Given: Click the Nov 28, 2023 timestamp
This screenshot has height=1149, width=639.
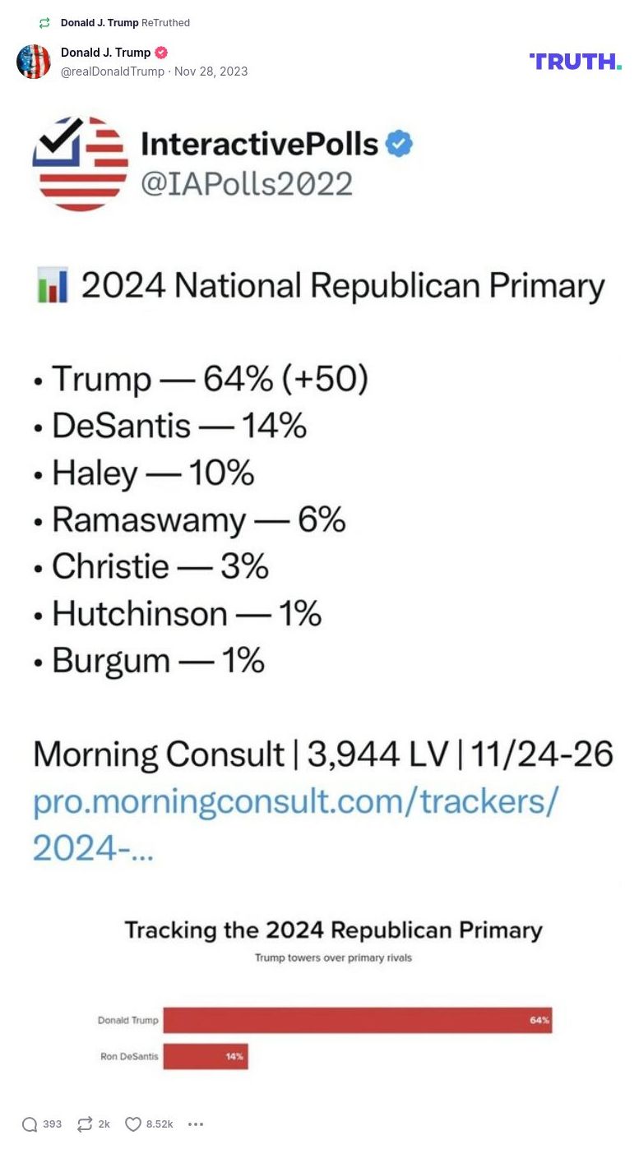Looking at the screenshot, I should [x=211, y=72].
